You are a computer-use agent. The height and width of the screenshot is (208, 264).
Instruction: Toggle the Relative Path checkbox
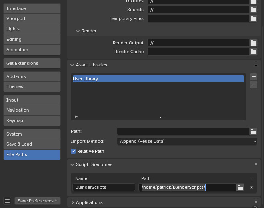73,151
